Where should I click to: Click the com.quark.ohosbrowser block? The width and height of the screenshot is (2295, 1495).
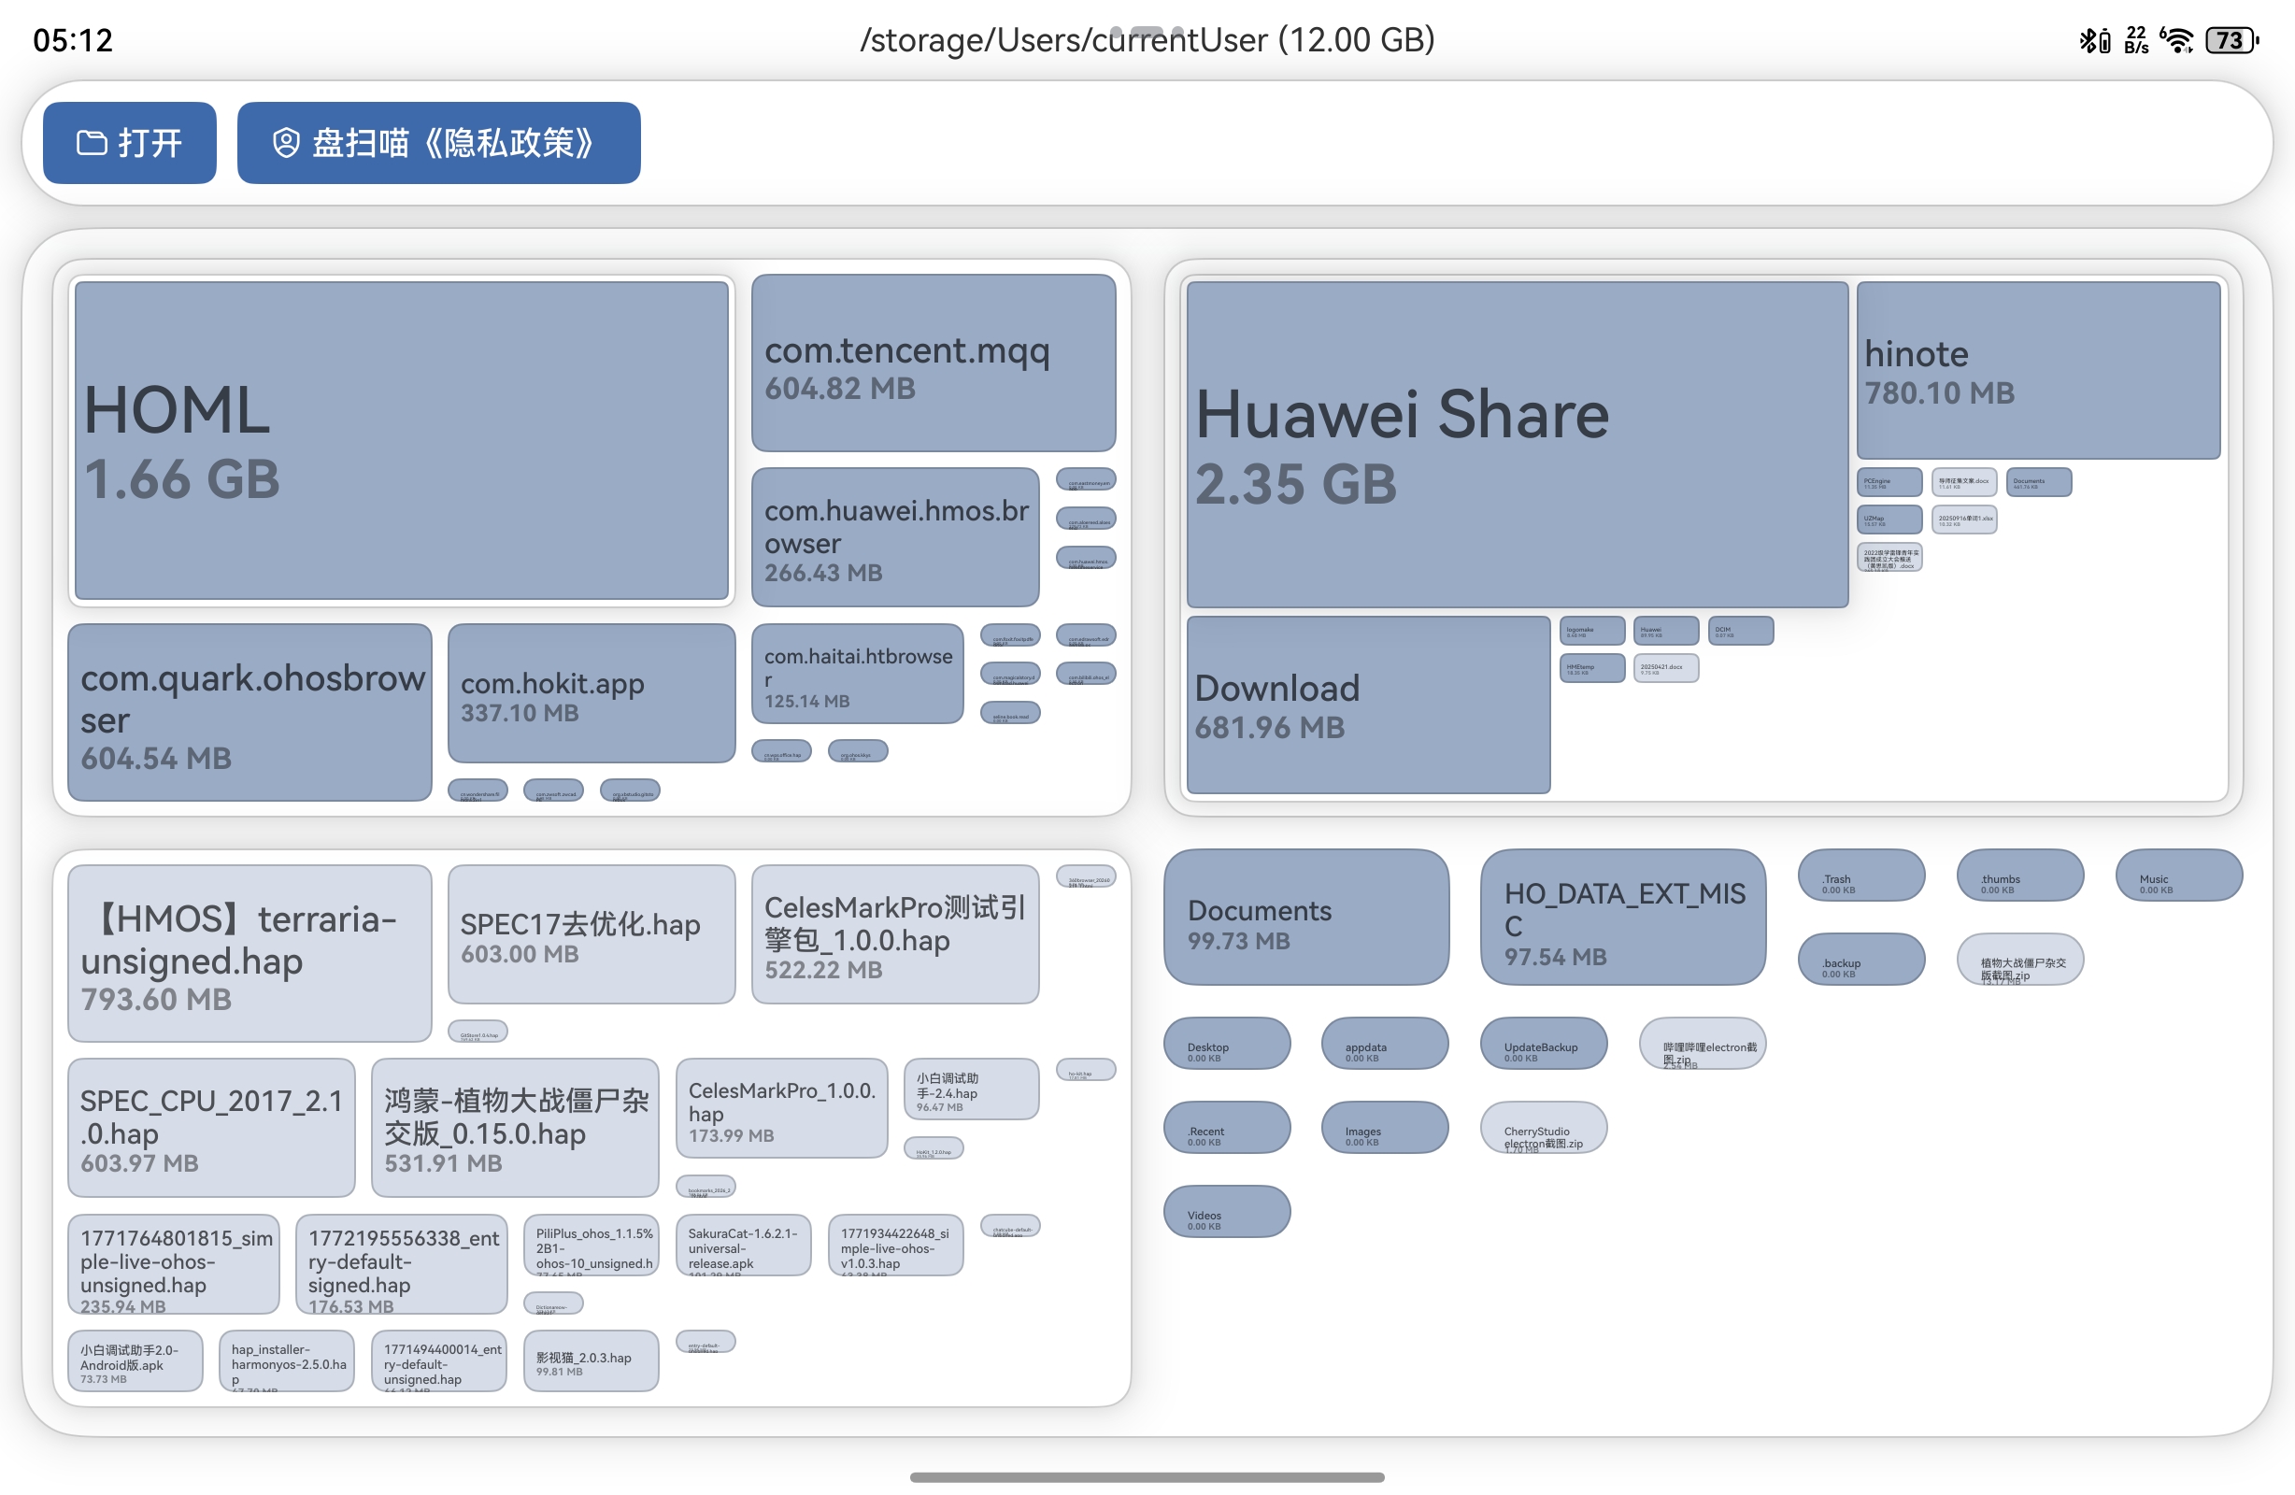tap(249, 713)
